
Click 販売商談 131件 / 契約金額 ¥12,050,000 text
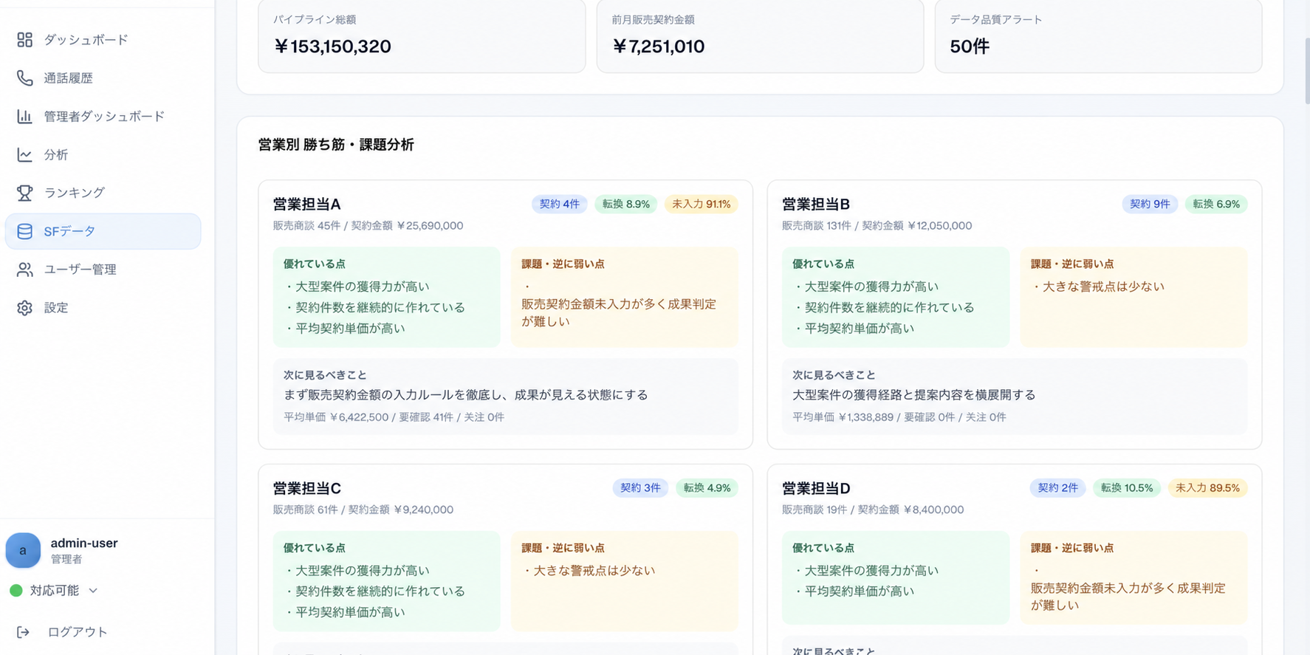click(x=877, y=226)
